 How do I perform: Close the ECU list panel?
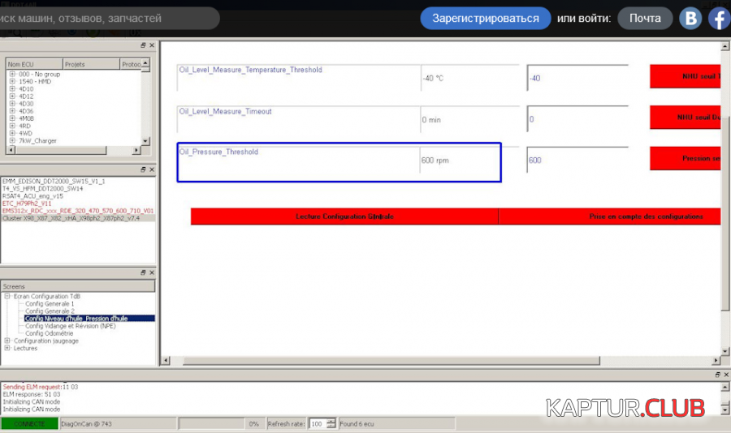tap(151, 45)
